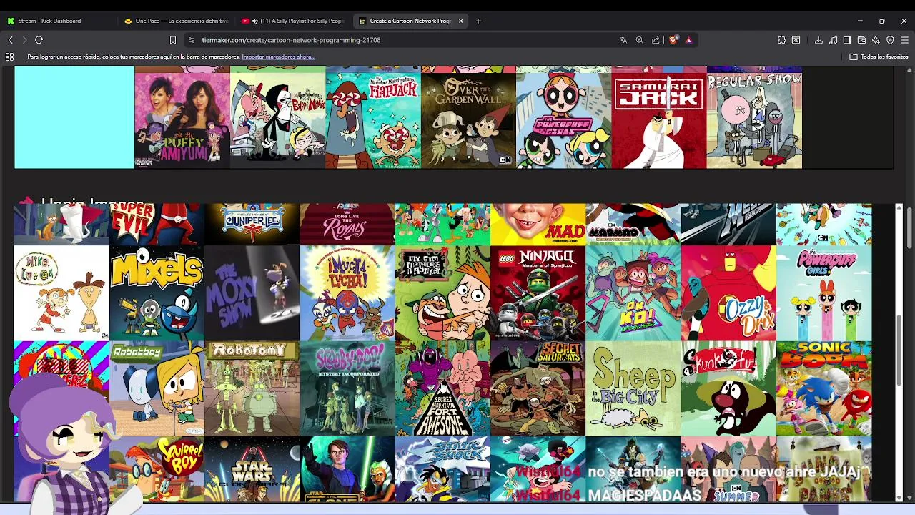Open the apps grid icon in bookmarks bar

(10, 57)
